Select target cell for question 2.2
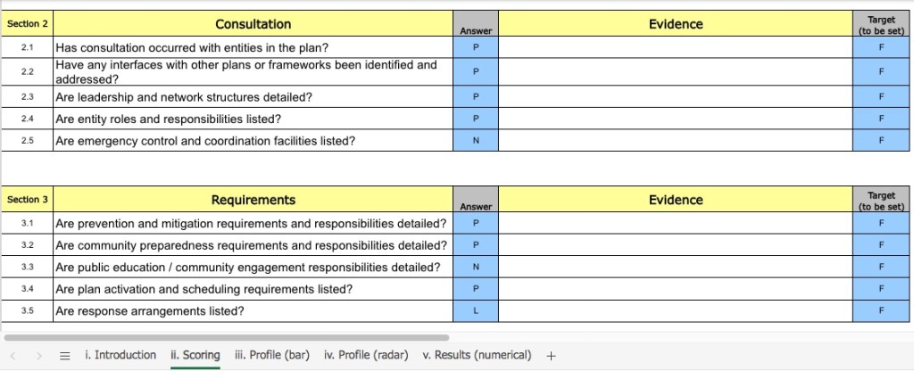The height and width of the screenshot is (371, 914). click(x=881, y=70)
